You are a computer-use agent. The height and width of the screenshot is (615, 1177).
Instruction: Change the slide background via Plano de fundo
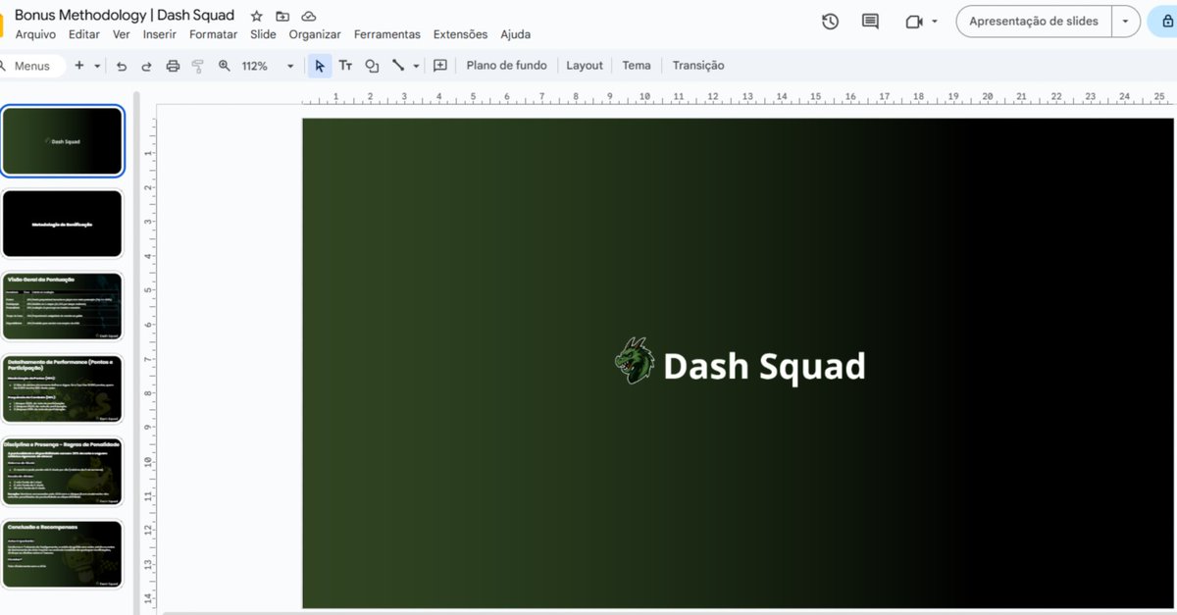tap(506, 65)
